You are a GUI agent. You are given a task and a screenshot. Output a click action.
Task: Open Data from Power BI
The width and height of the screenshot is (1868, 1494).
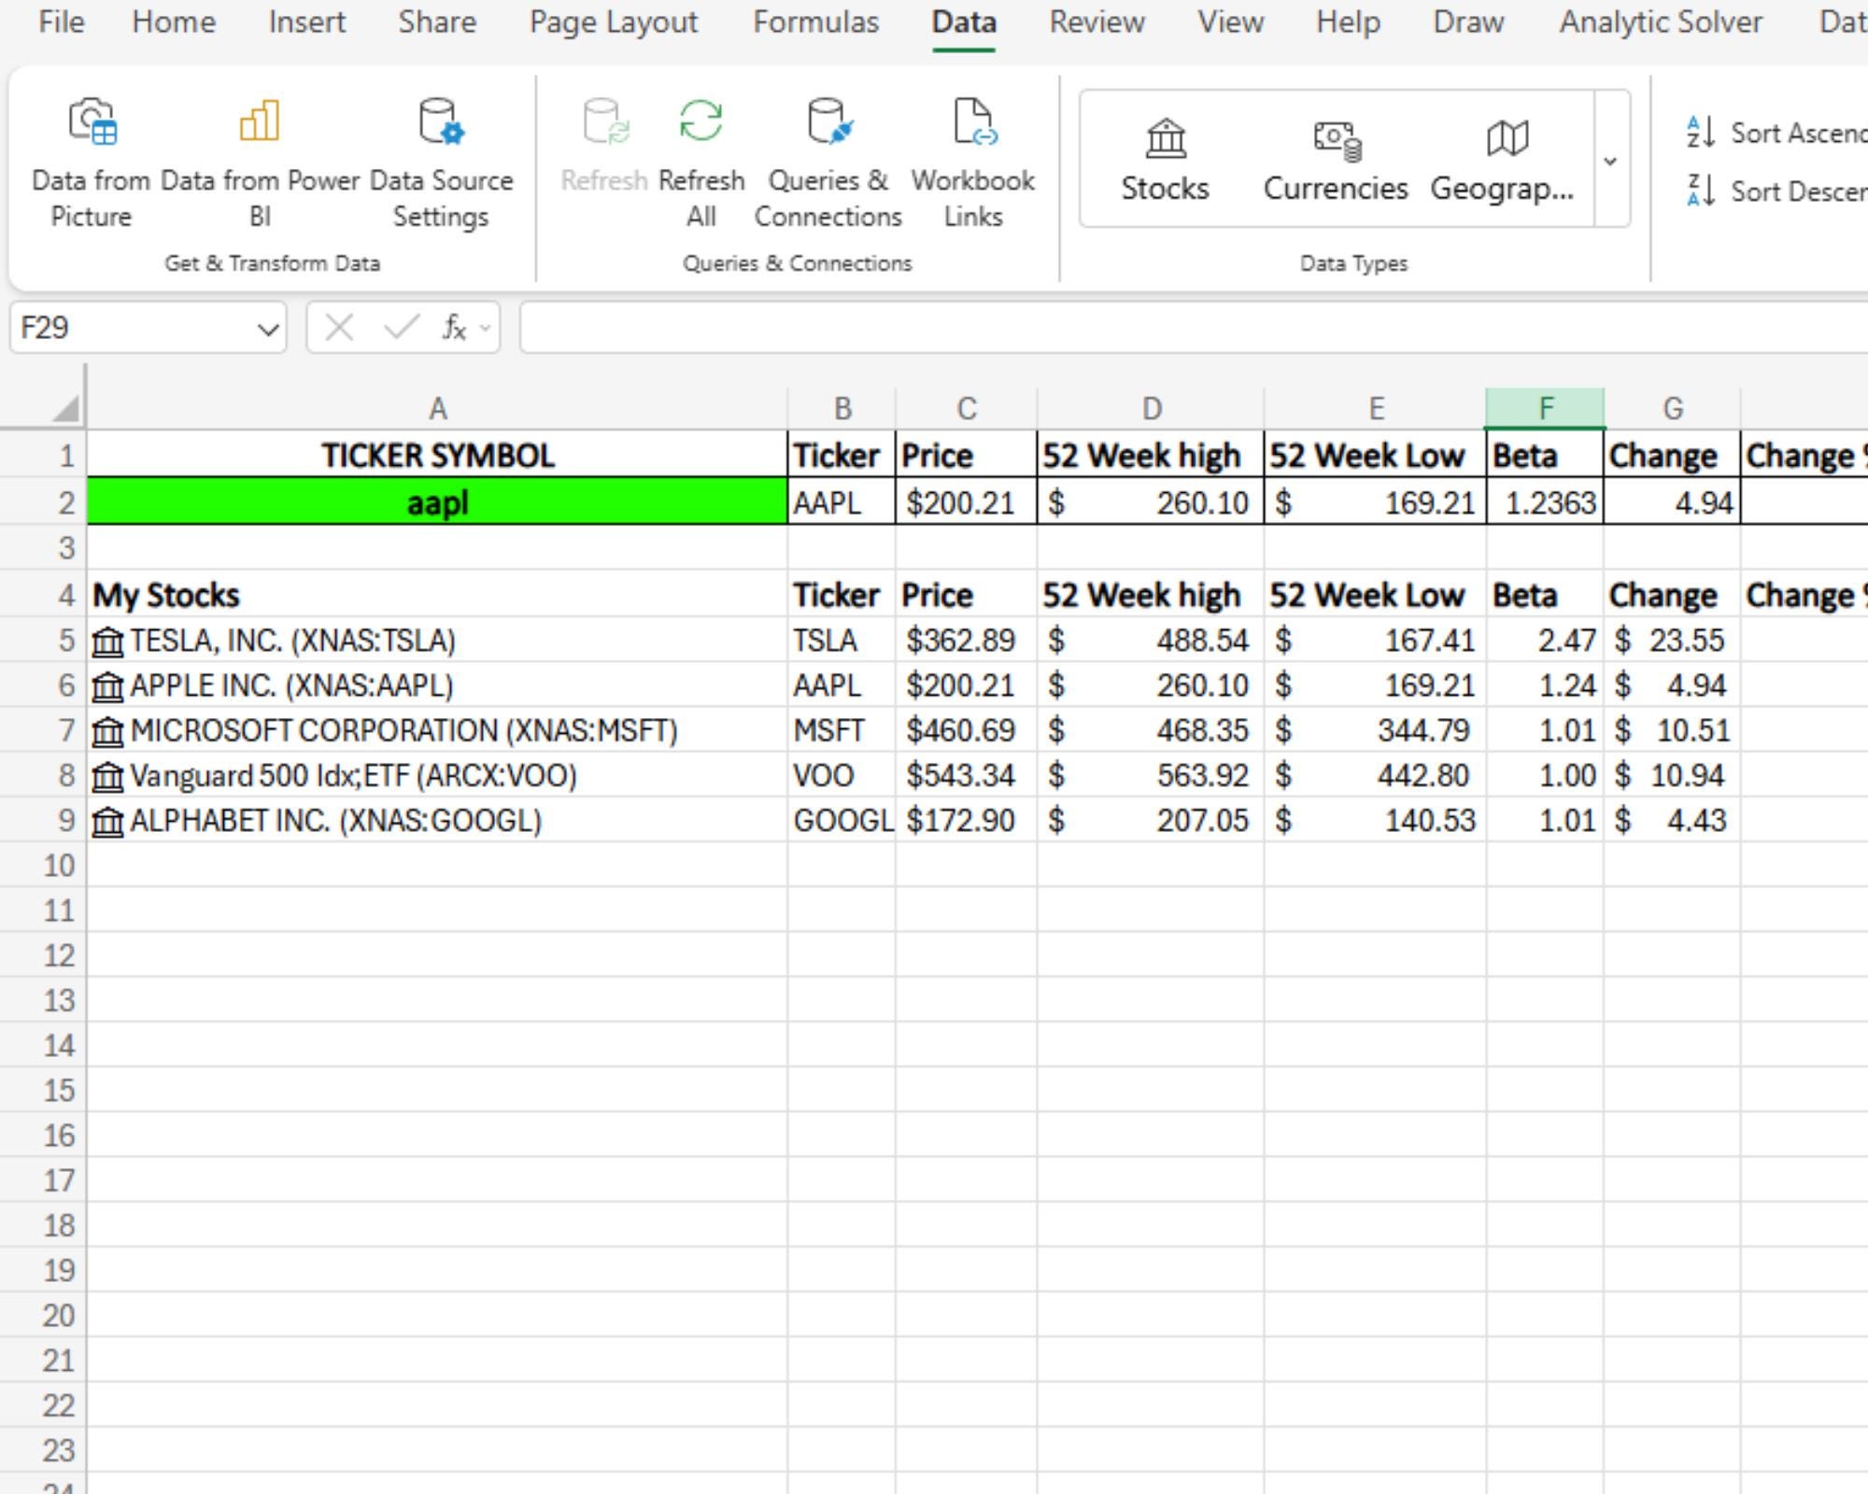click(x=258, y=121)
